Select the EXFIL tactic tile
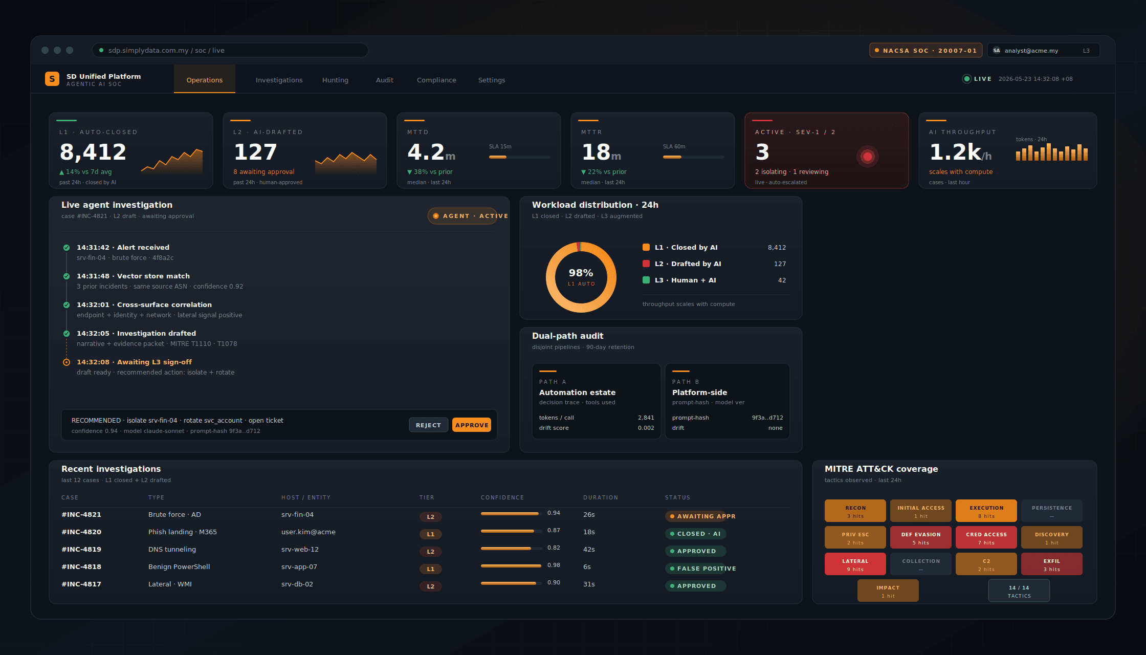This screenshot has height=655, width=1146. tap(1052, 564)
